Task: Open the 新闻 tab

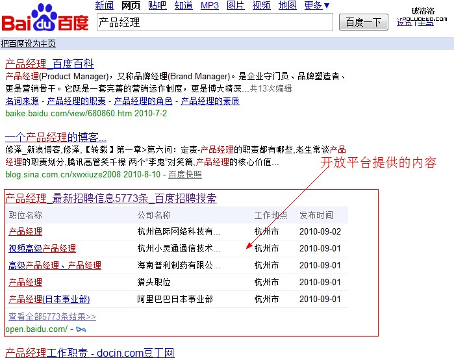Action: point(104,5)
